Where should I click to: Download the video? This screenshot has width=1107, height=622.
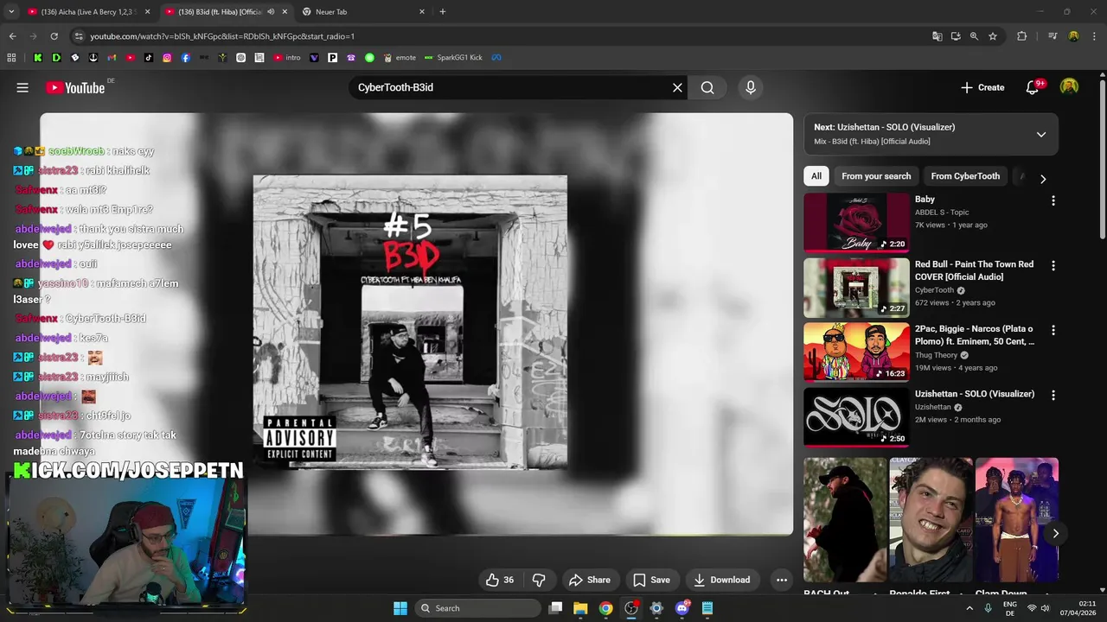(721, 580)
